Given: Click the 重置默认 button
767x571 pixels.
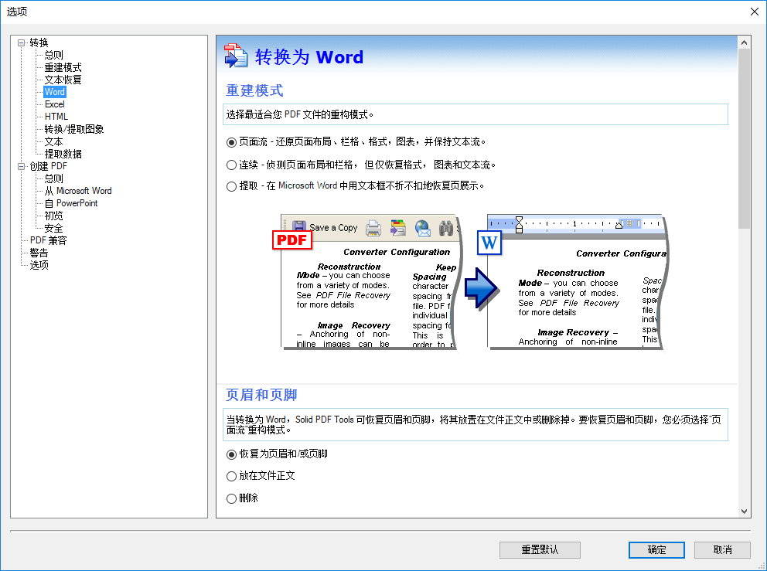Looking at the screenshot, I should 540,550.
